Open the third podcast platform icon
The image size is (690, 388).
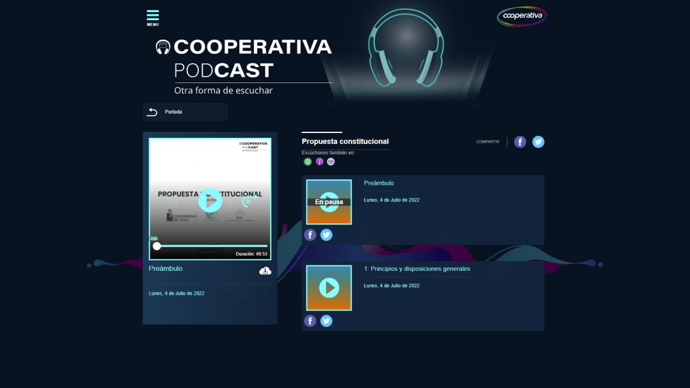(x=330, y=161)
